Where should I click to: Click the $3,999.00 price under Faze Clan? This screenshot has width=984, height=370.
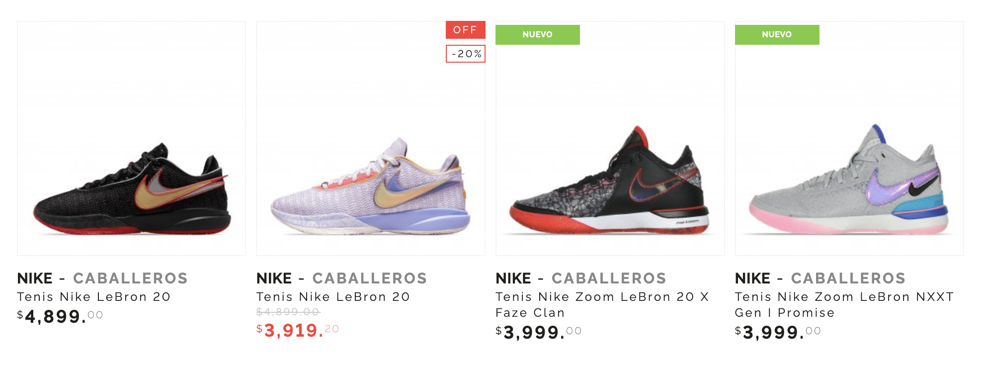click(x=539, y=332)
